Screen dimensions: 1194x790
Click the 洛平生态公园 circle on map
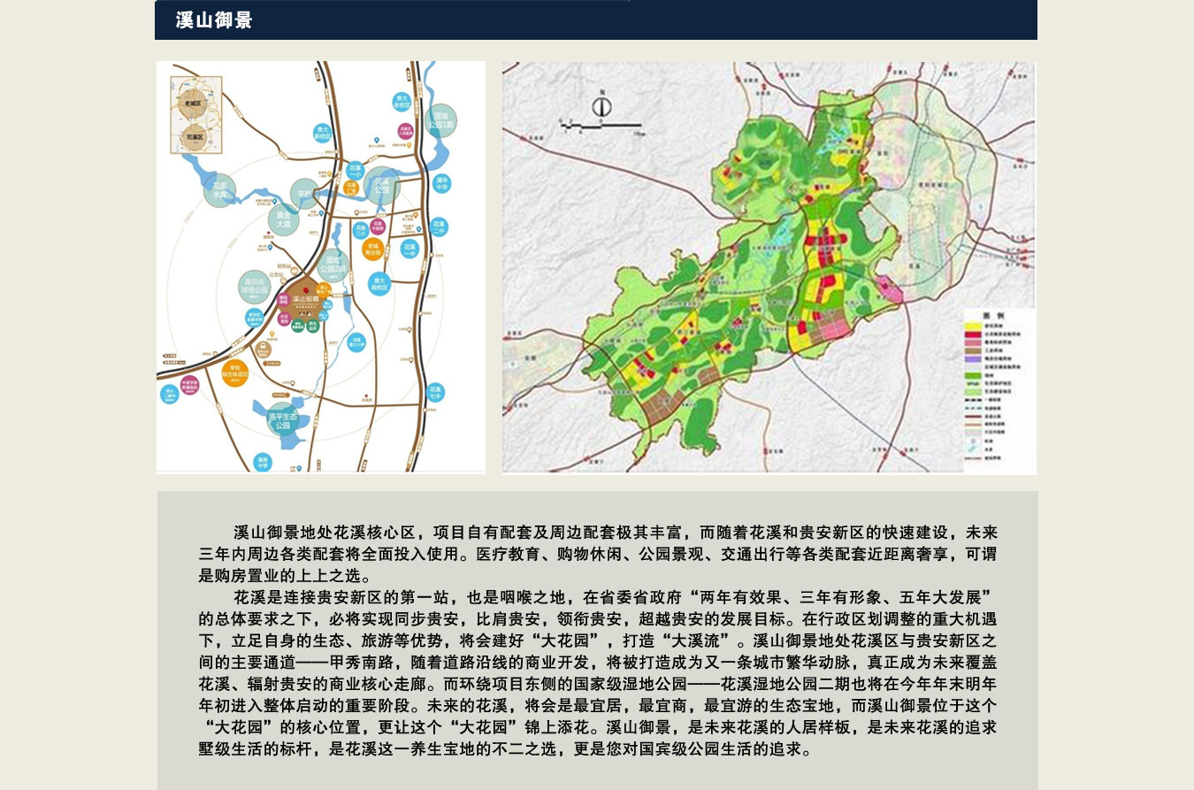[282, 418]
